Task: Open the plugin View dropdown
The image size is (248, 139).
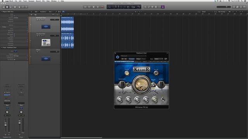Action: pos(158,59)
